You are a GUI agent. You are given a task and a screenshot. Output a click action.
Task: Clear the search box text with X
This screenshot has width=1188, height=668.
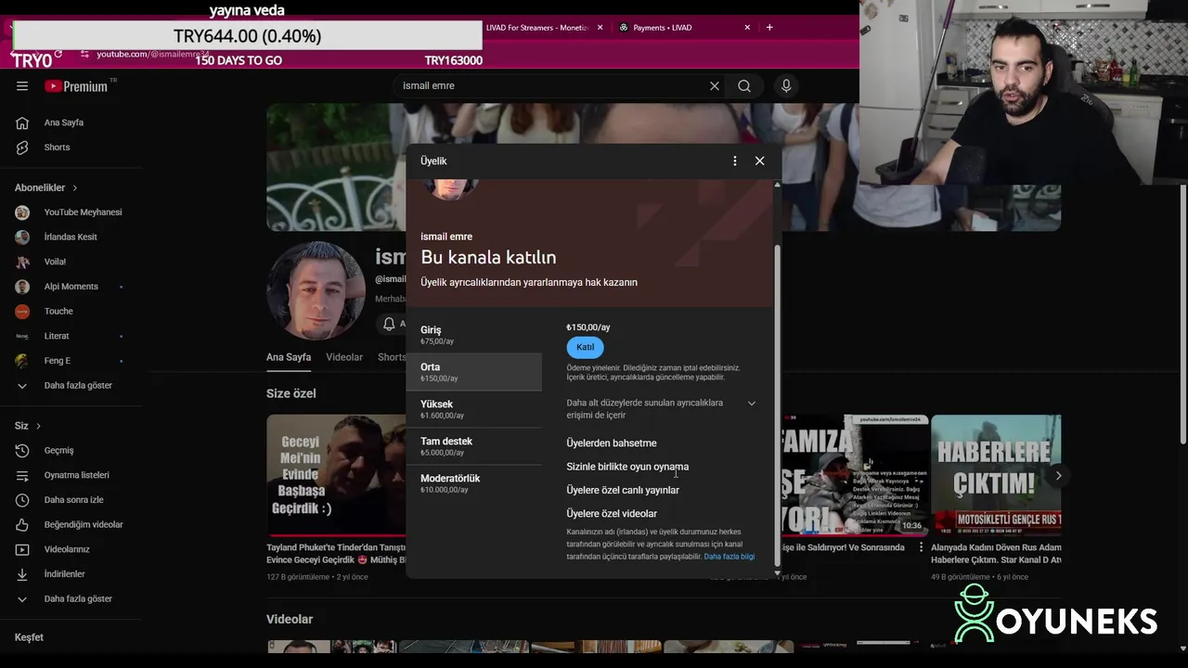715,86
